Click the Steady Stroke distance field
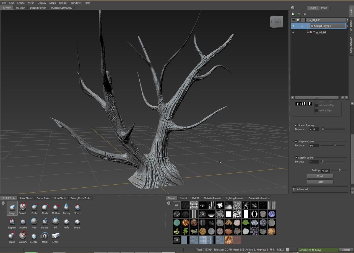The height and width of the screenshot is (253, 354). point(314,162)
